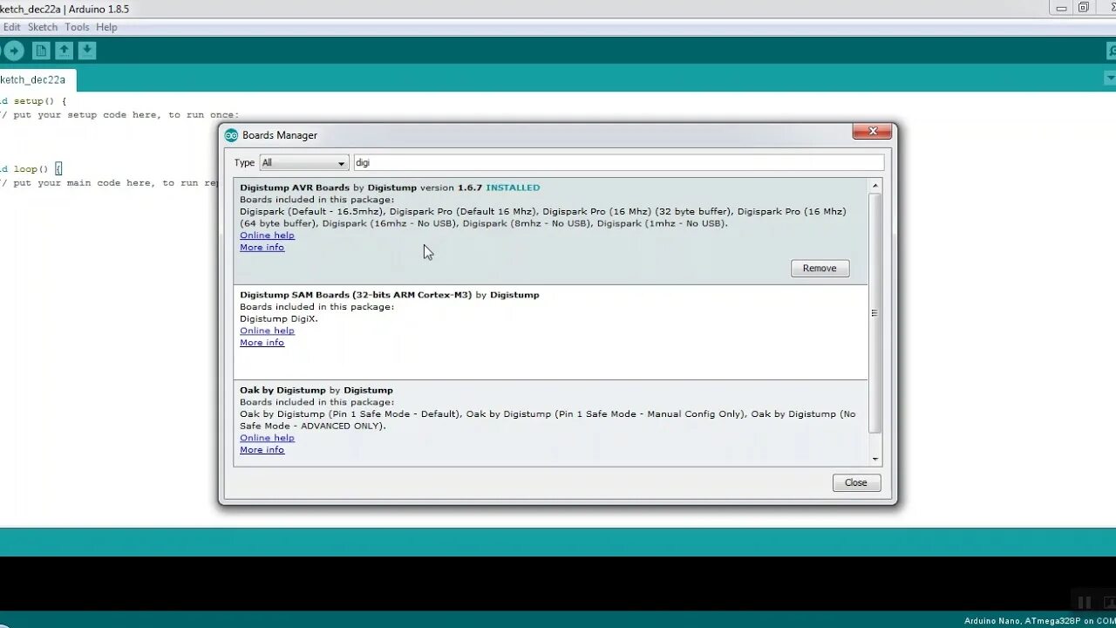Click the board list scrollbar thumb

click(x=874, y=313)
